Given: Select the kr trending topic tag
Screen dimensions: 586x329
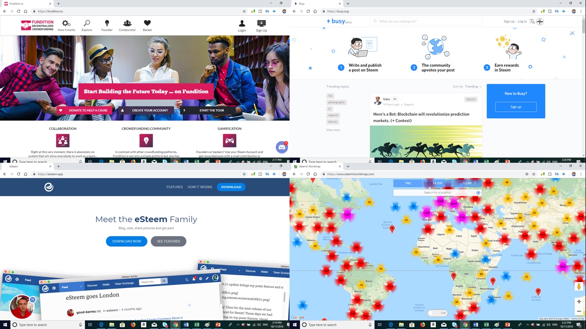Looking at the screenshot, I should coord(329,109).
